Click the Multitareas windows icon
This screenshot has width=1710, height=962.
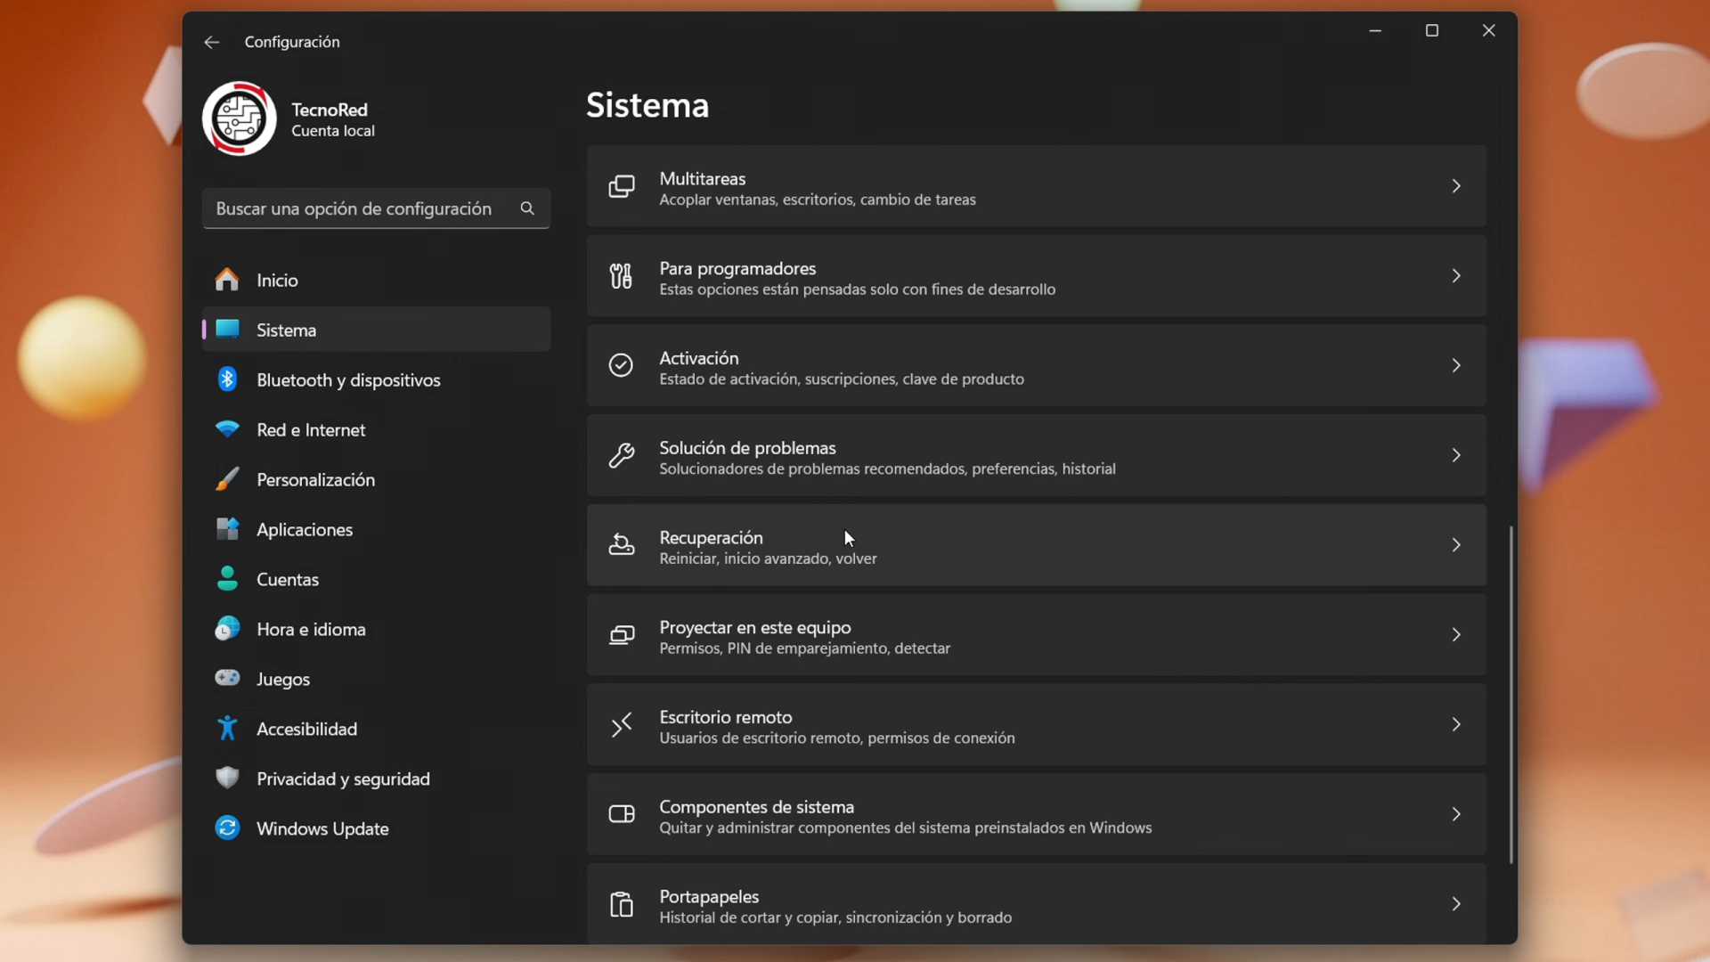pos(622,186)
